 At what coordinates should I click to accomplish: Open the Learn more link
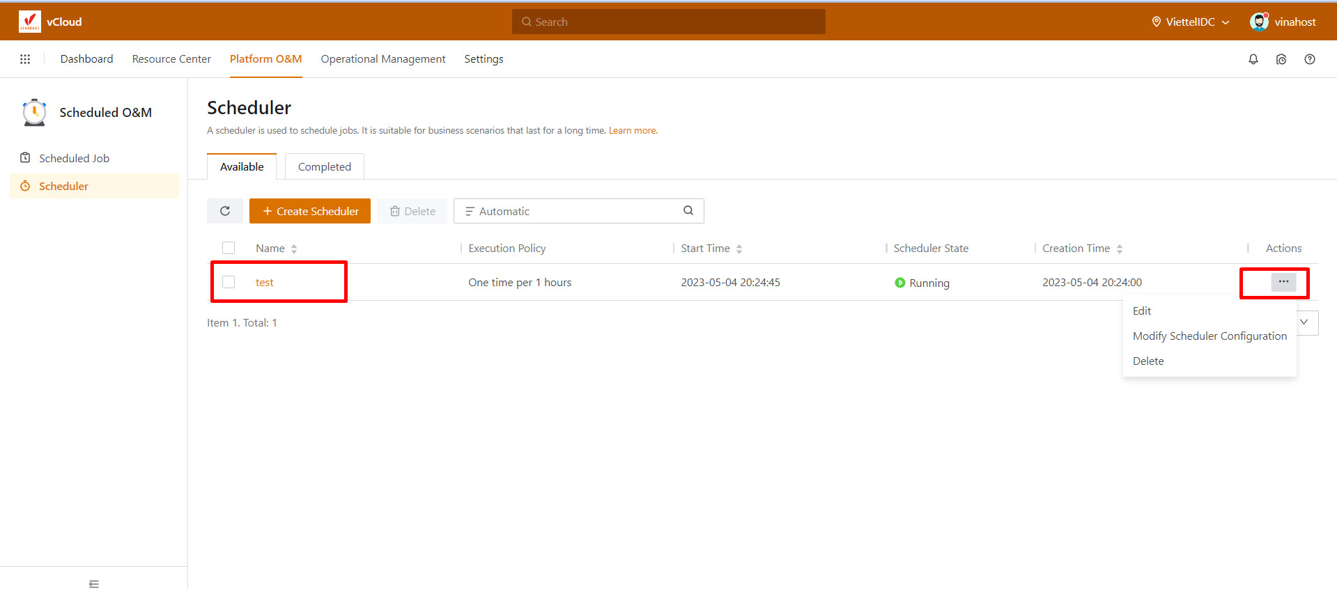tap(632, 131)
